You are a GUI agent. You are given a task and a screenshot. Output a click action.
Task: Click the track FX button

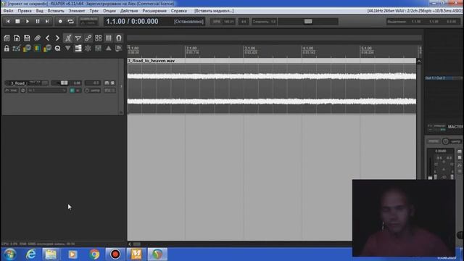108,90
